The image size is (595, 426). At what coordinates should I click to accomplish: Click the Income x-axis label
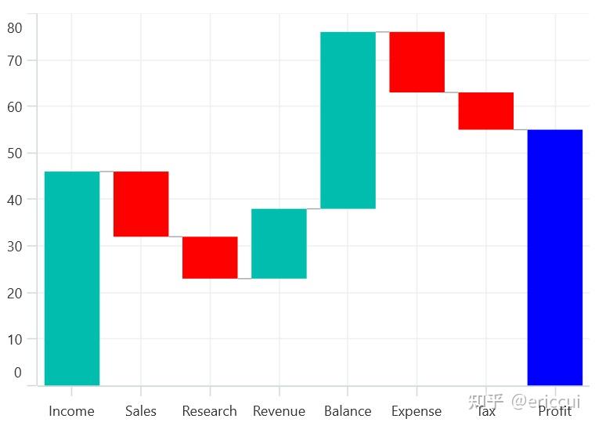pos(71,411)
